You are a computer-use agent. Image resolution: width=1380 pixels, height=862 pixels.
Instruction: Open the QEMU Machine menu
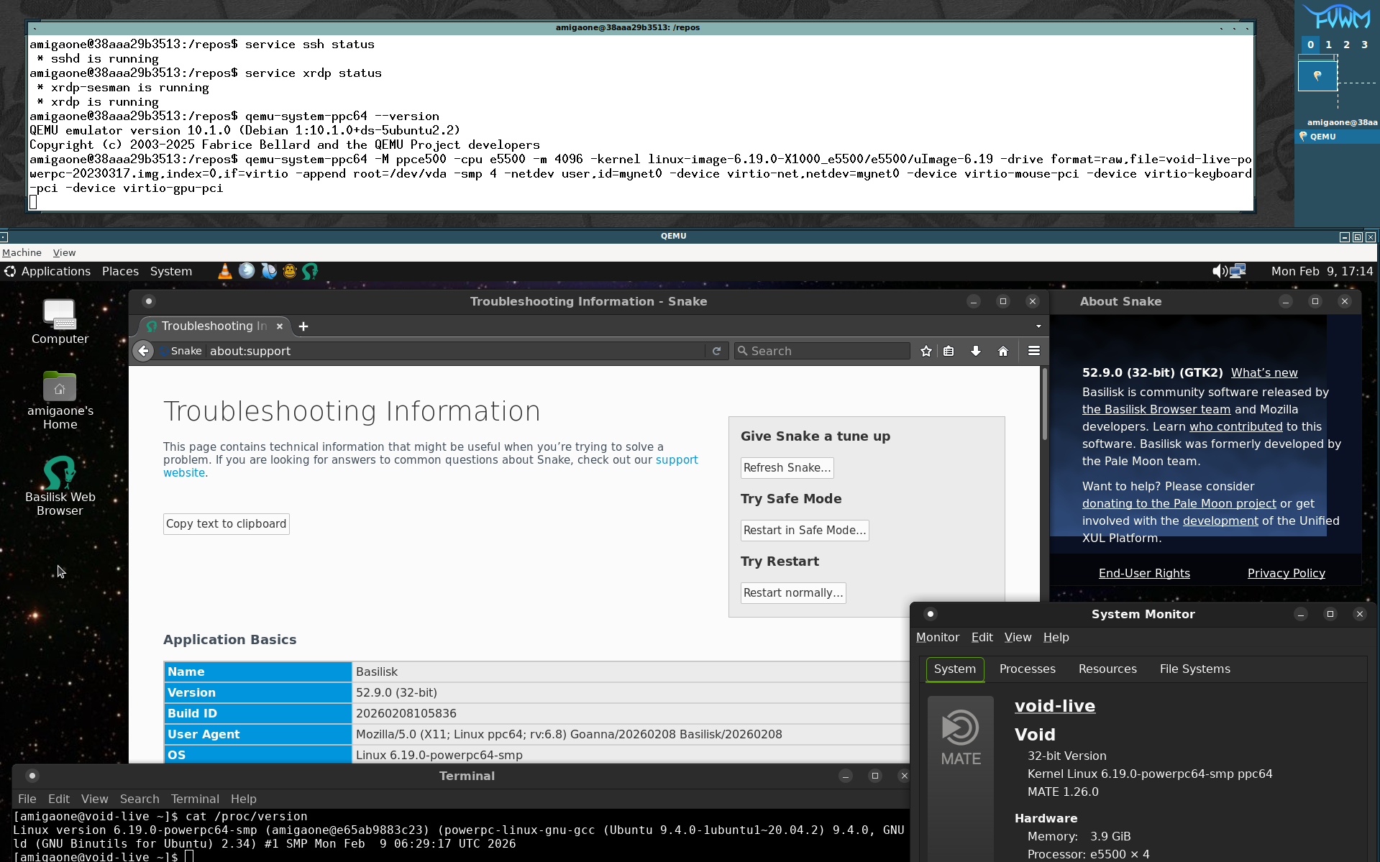pyautogui.click(x=22, y=252)
